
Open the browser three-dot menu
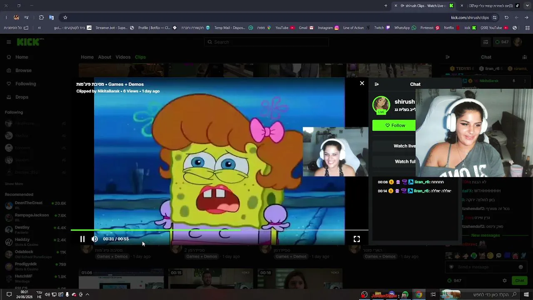[x=6, y=17]
